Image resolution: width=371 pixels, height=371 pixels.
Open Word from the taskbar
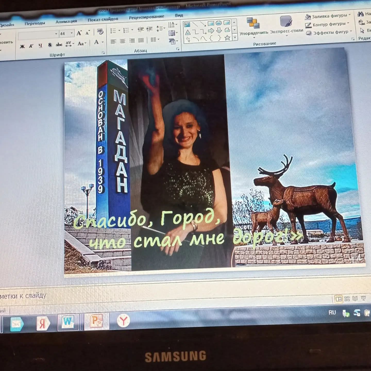click(68, 322)
